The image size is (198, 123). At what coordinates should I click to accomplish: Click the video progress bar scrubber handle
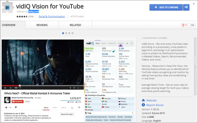pyautogui.click(x=20, y=85)
